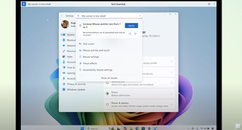The width and height of the screenshot is (242, 130).
Task: Open the Wi-Fi network tray icon
Action: coord(202,128)
